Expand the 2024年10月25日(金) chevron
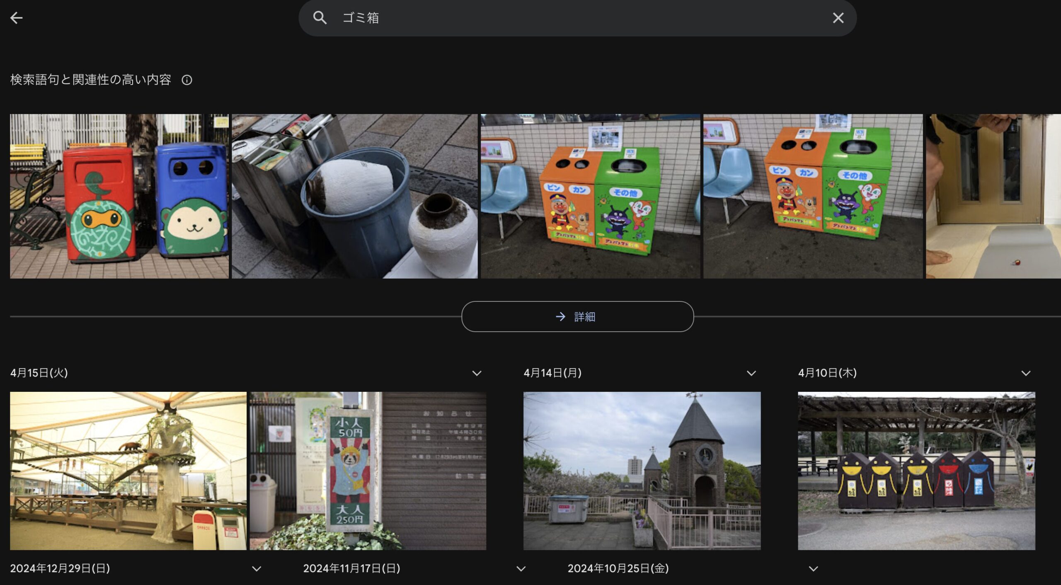Viewport: 1061px width, 585px height. click(x=813, y=569)
